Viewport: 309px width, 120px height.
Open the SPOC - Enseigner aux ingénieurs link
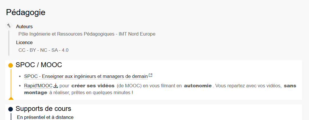(x=86, y=76)
